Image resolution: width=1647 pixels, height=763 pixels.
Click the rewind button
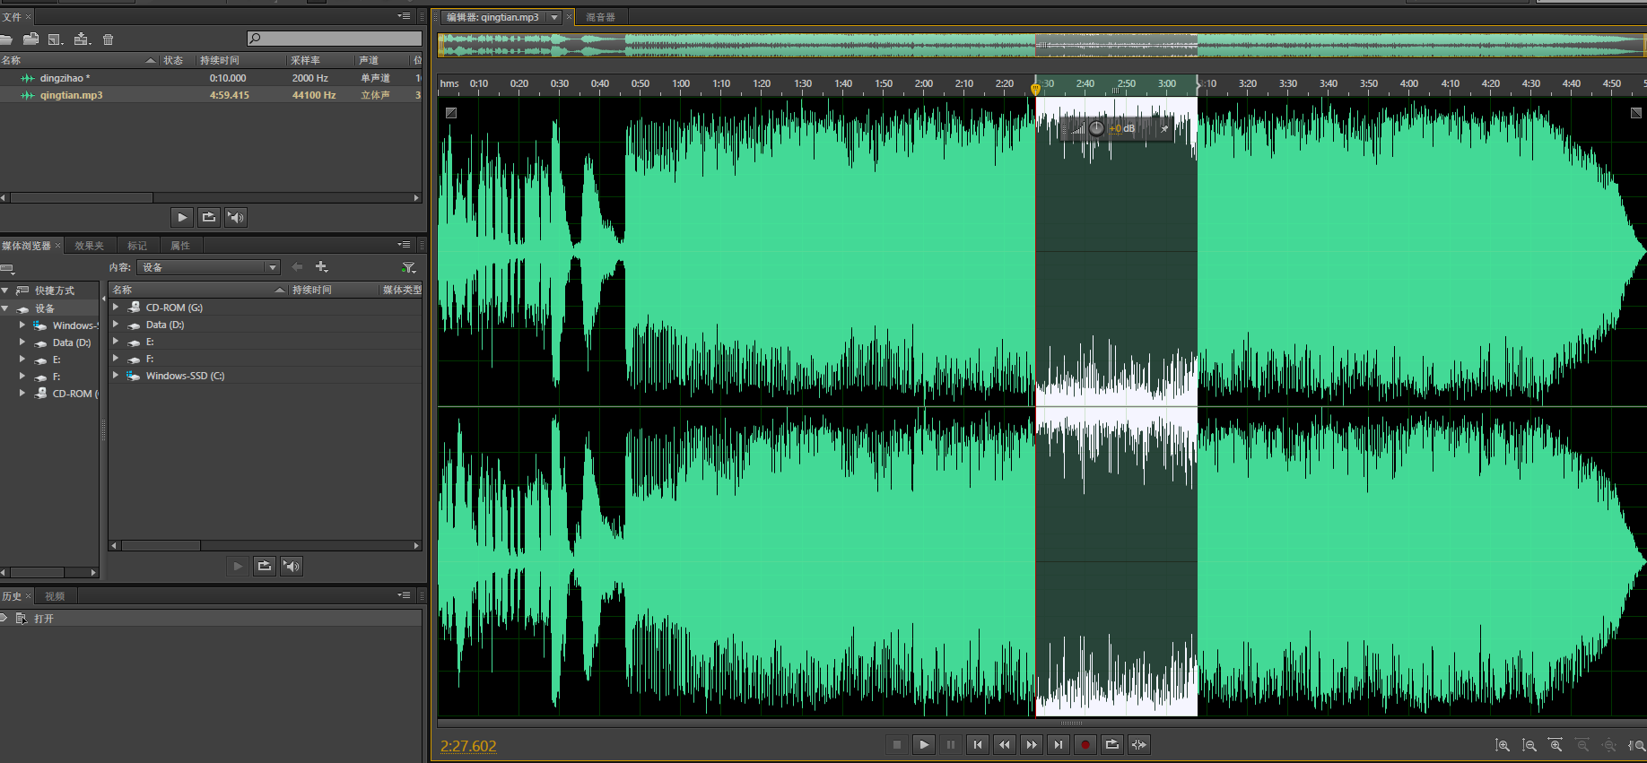coord(1005,744)
